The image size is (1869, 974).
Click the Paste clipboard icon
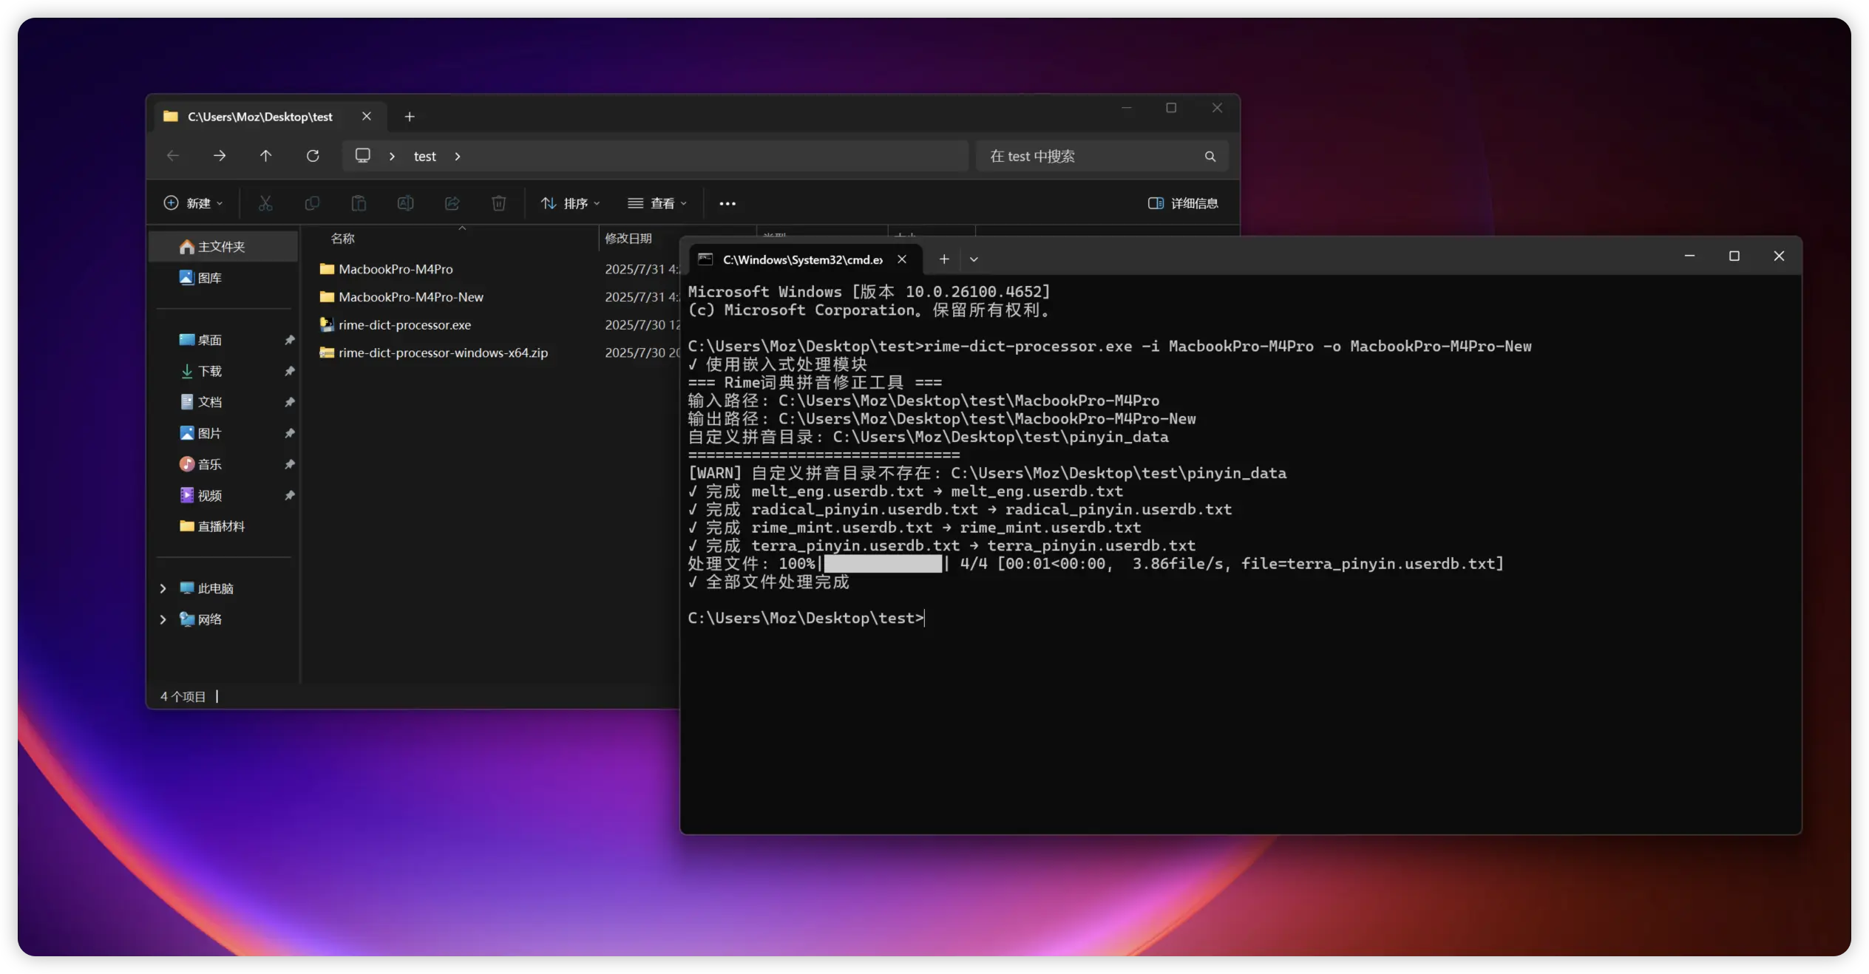[x=359, y=203]
